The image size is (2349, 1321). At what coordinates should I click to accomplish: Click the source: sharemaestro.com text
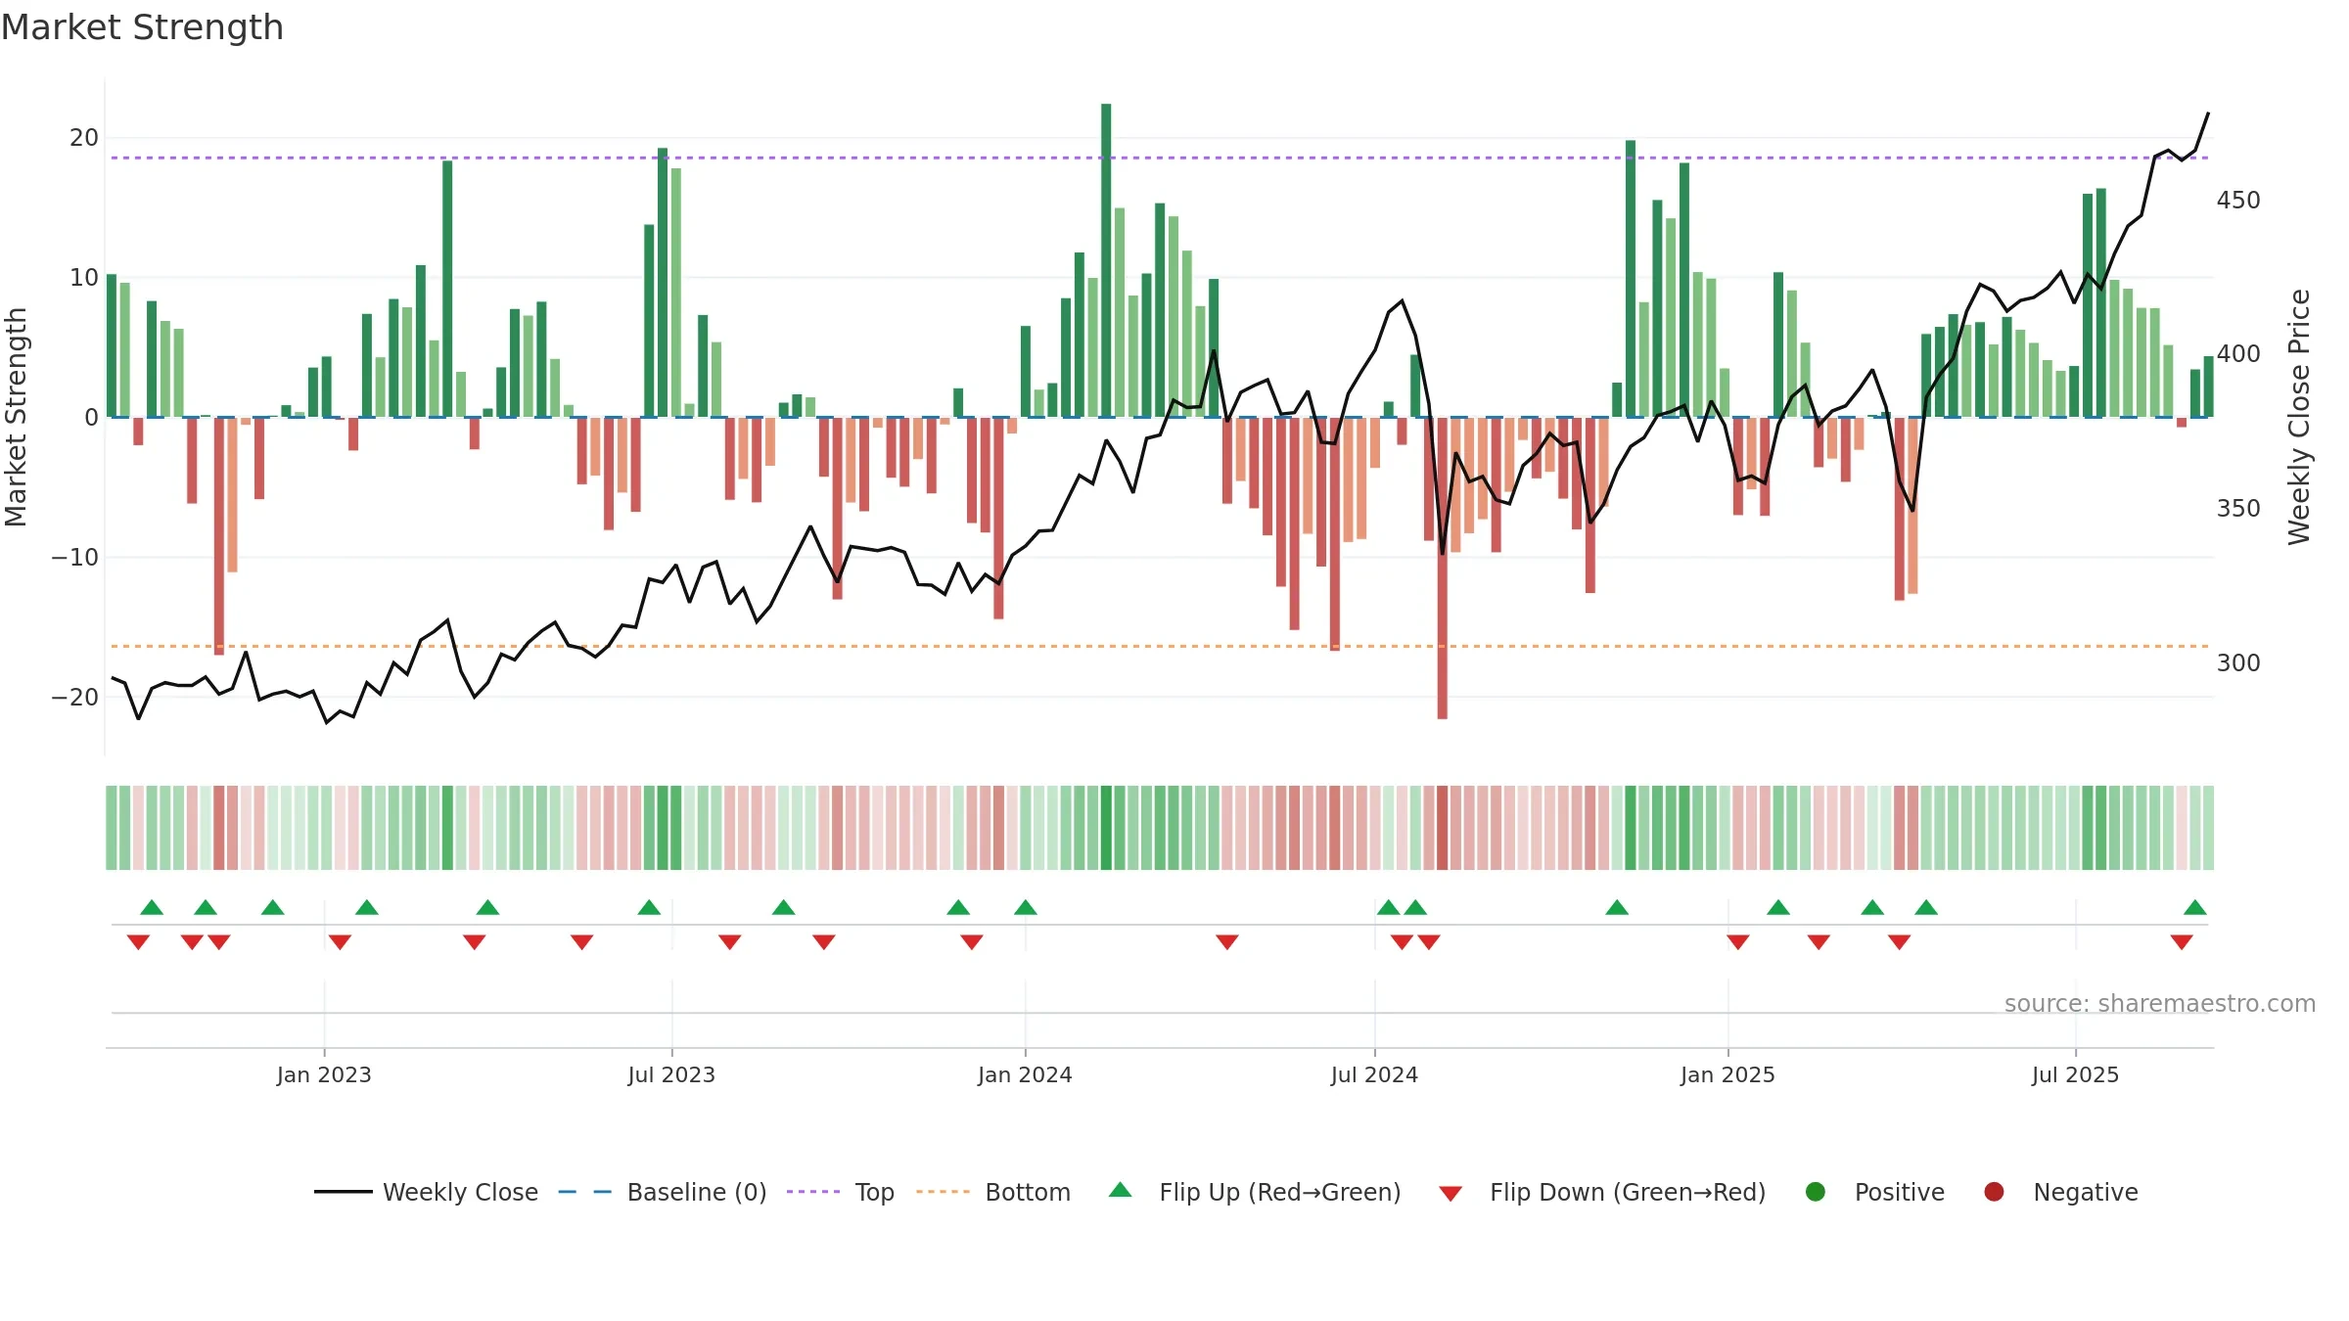tap(2160, 1003)
